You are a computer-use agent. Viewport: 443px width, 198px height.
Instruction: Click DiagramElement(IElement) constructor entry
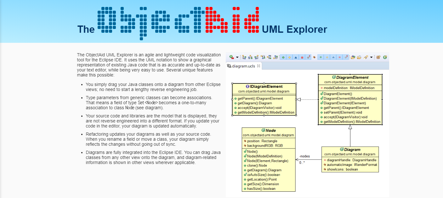(x=345, y=103)
